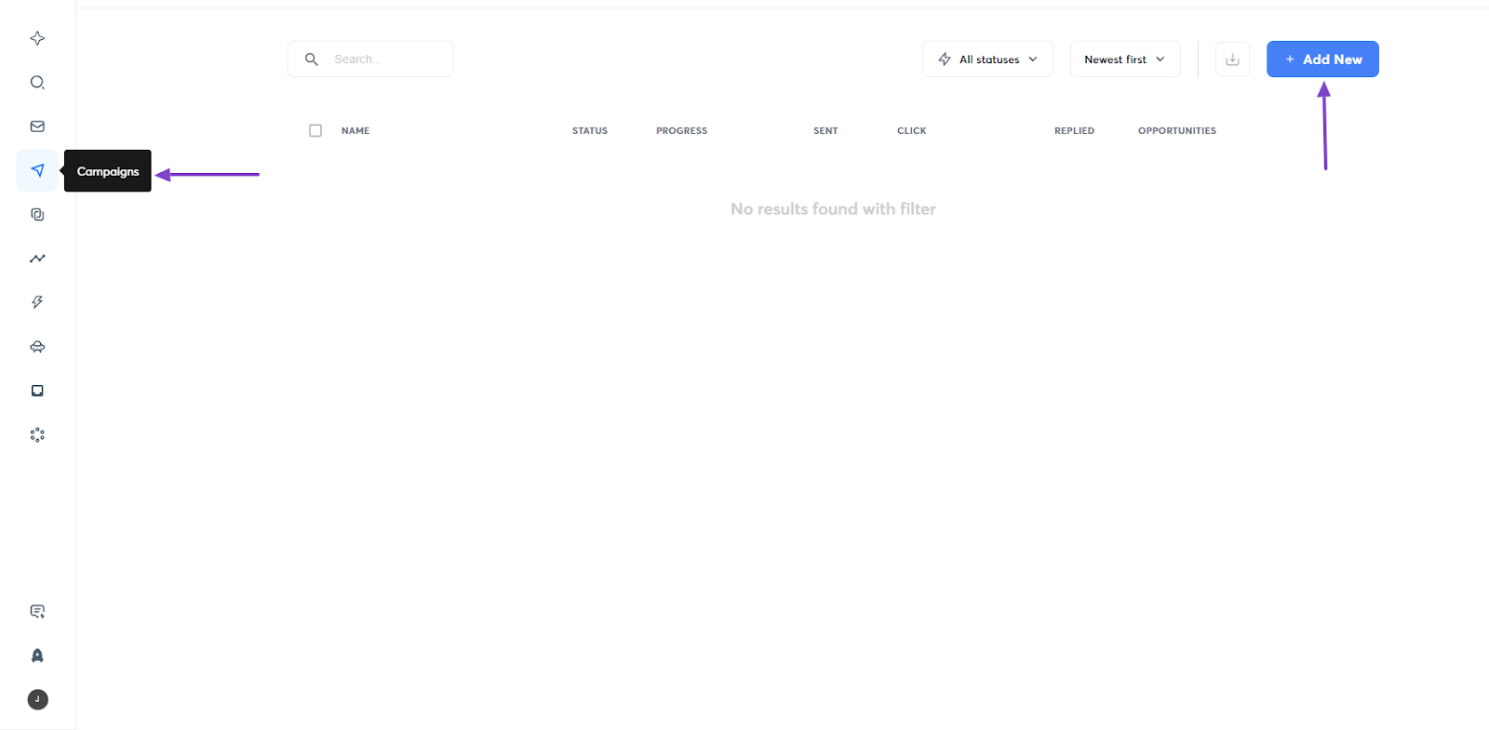
Task: Open the Newest first sort dropdown
Action: coord(1125,60)
